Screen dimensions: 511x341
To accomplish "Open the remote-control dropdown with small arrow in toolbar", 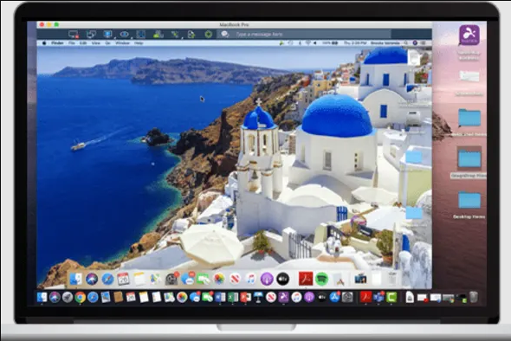I will click(175, 34).
